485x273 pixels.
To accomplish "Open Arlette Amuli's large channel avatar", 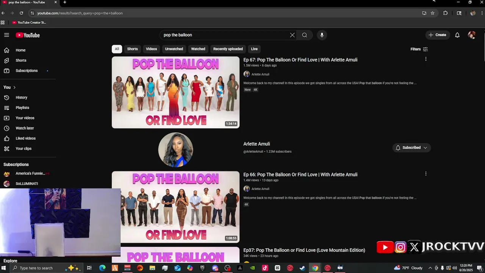I will tap(175, 150).
